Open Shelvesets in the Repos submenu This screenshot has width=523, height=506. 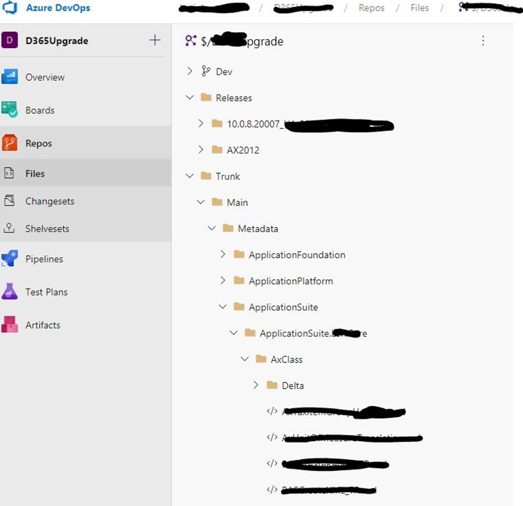(47, 229)
